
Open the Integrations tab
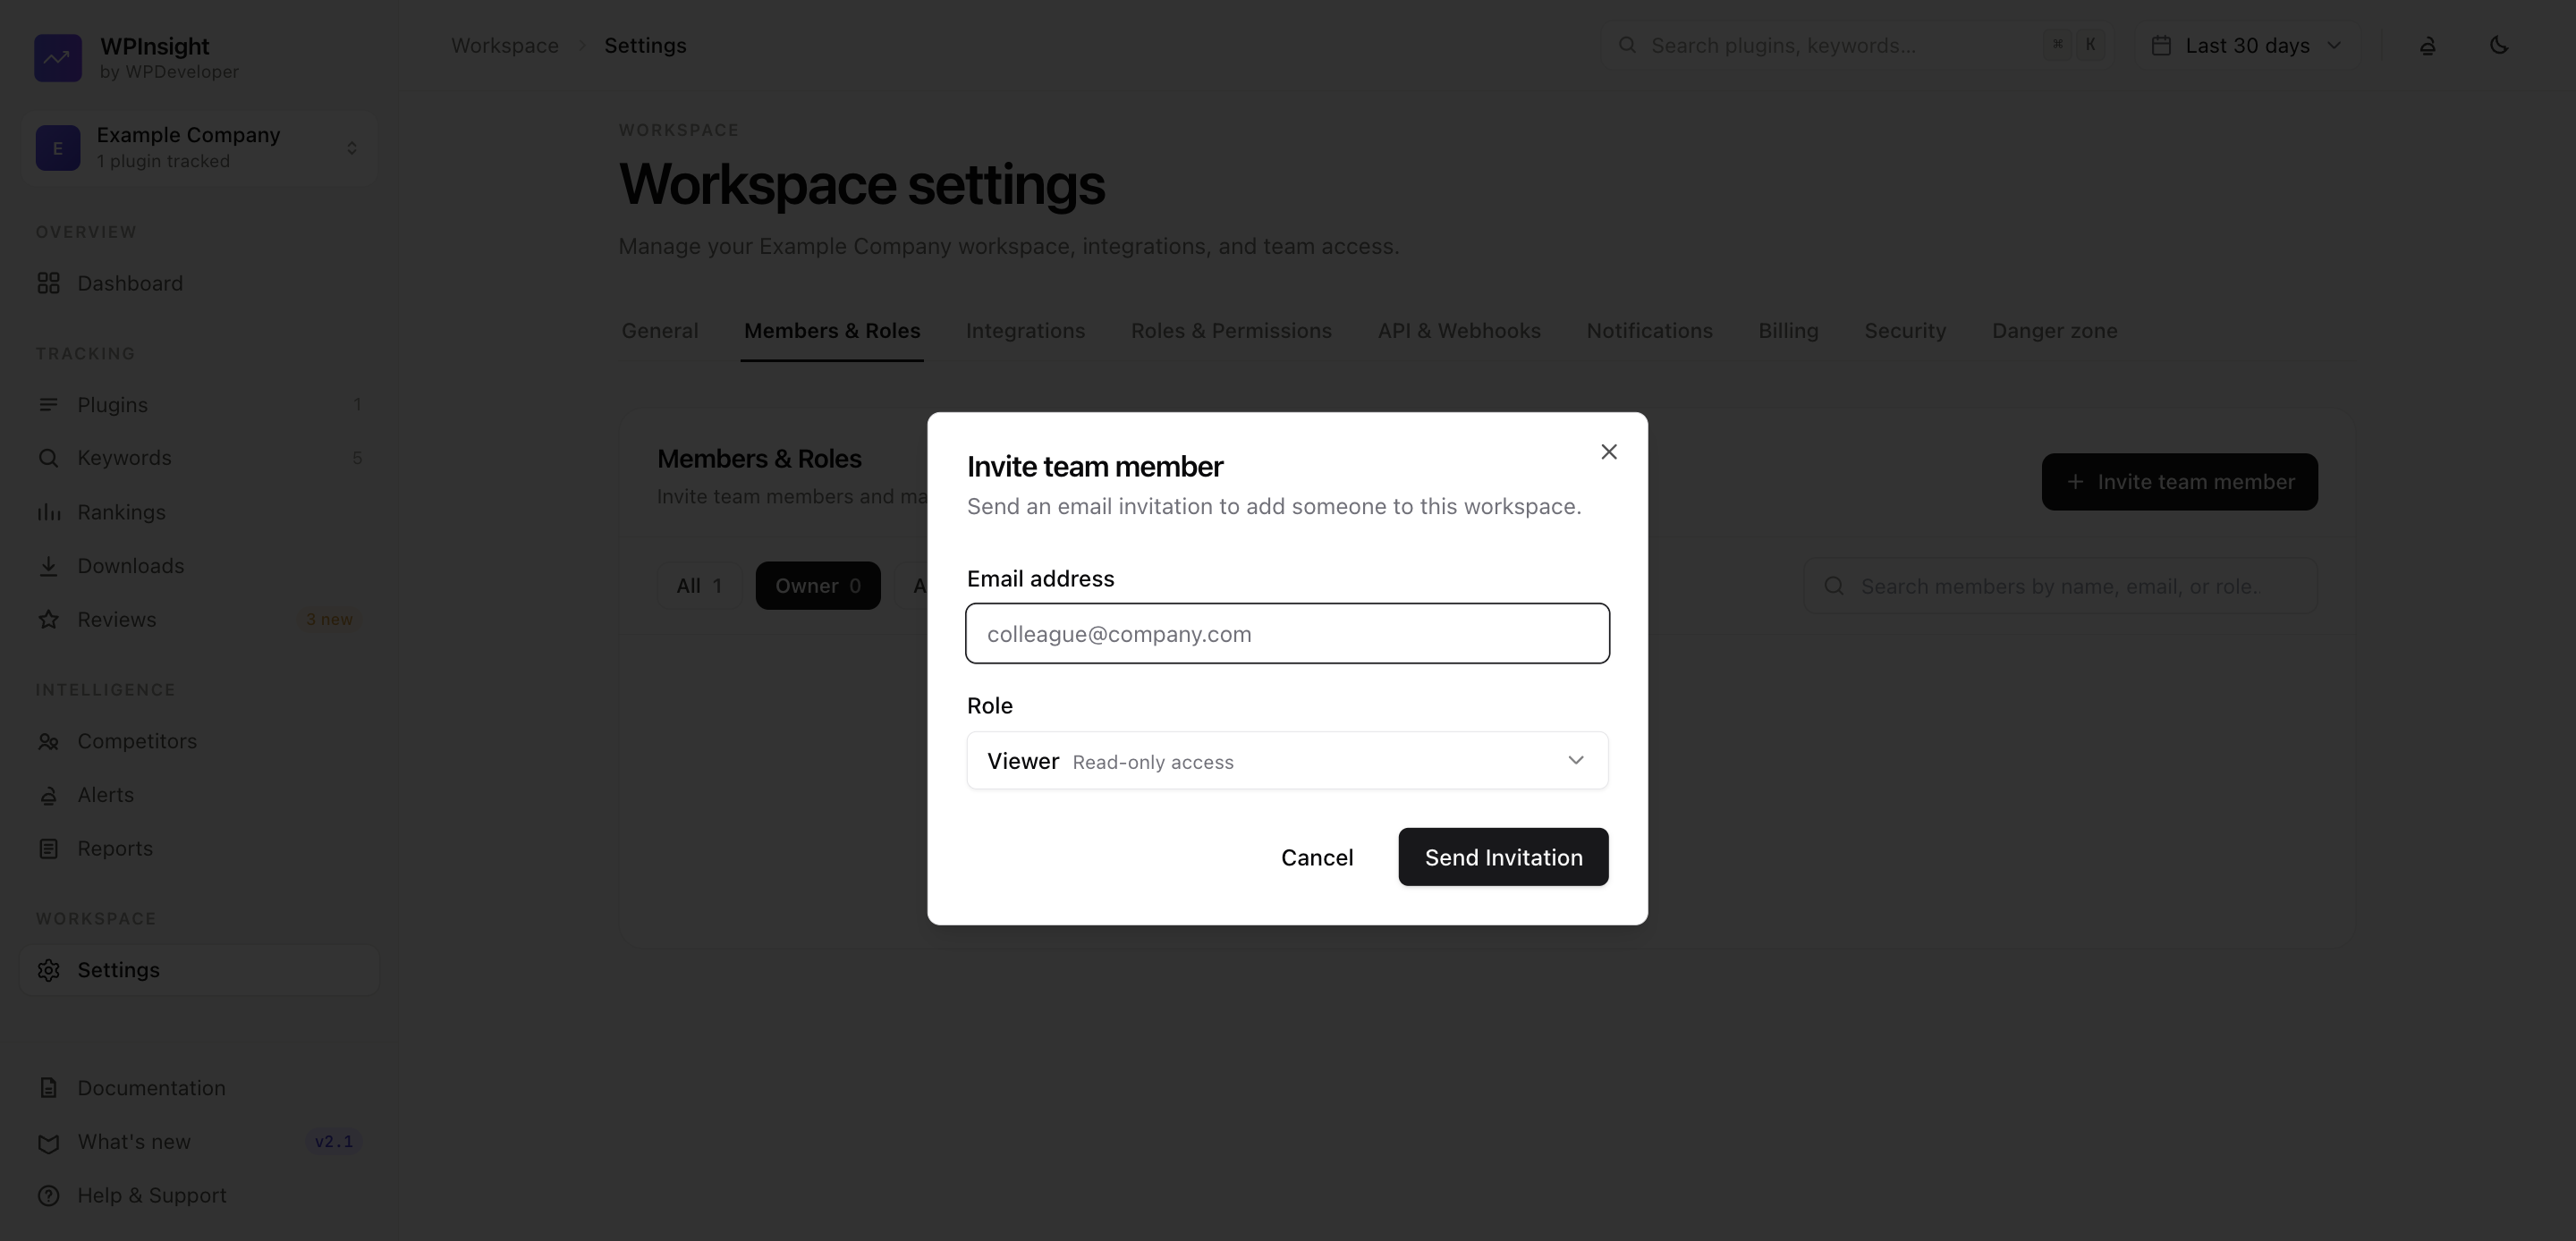1025,331
